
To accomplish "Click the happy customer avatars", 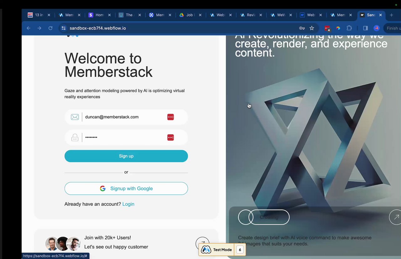I will tap(63, 243).
